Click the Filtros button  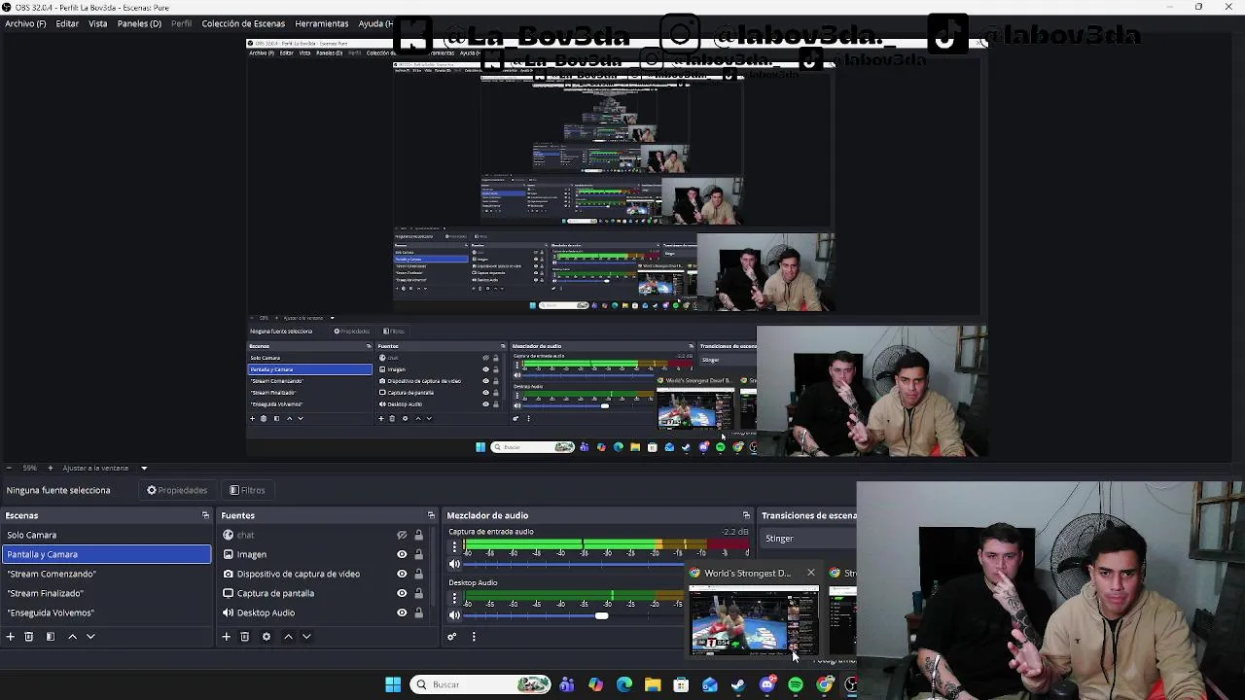[247, 490]
